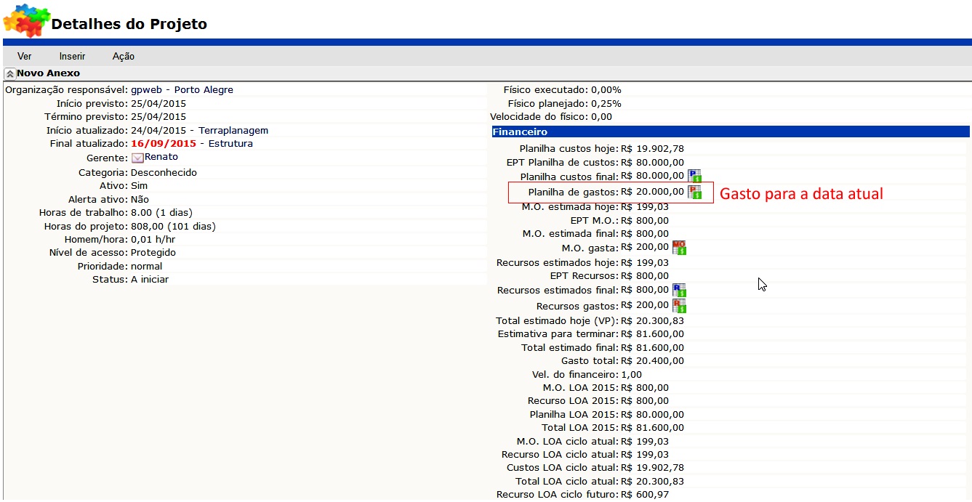Click the Detalhes do Projeto page title
The image size is (972, 502).
[129, 24]
